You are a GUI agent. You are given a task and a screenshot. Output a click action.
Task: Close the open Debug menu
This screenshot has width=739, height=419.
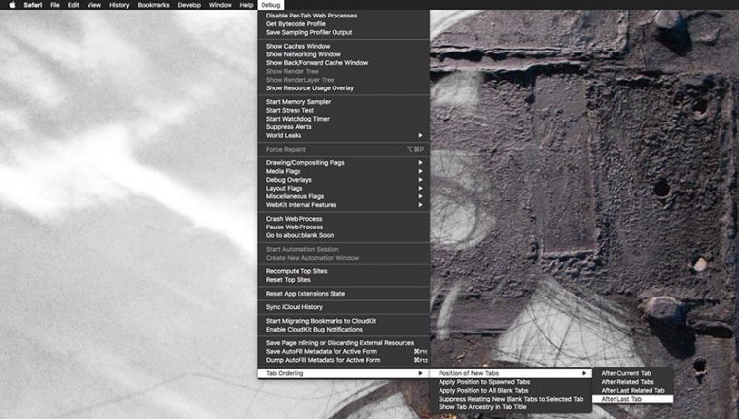pos(270,5)
